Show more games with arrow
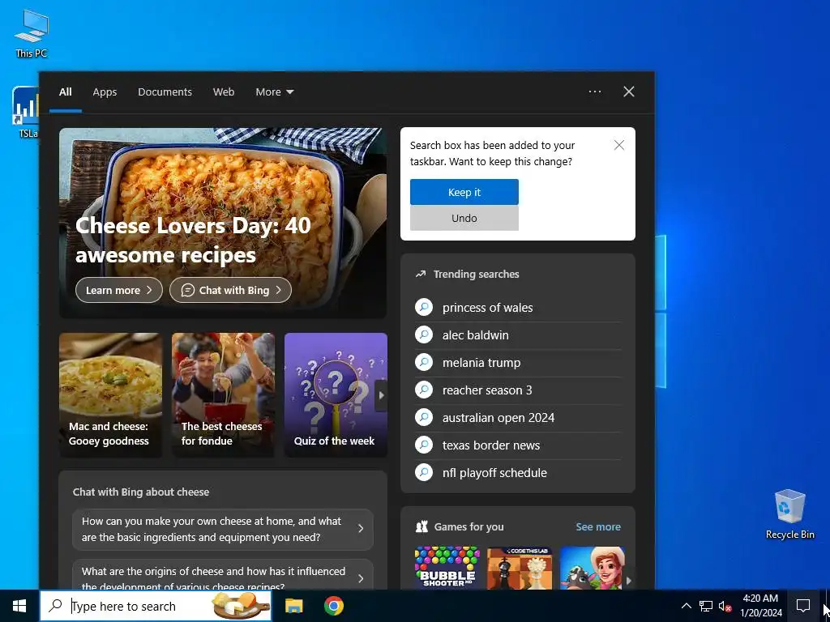This screenshot has width=830, height=622. pos(628,580)
